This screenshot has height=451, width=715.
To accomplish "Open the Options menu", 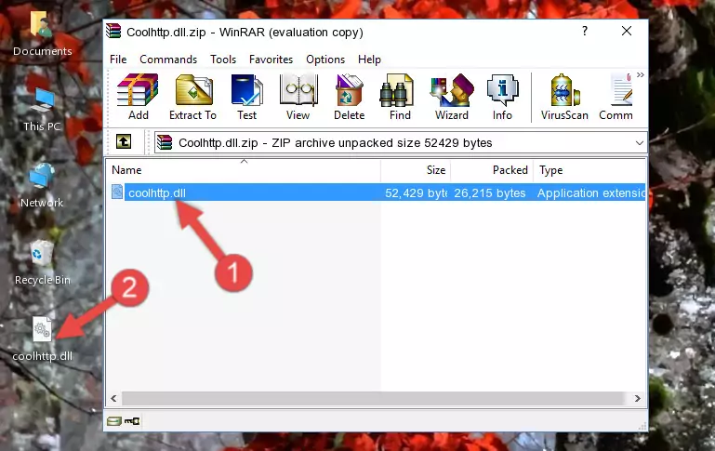I will [x=325, y=60].
